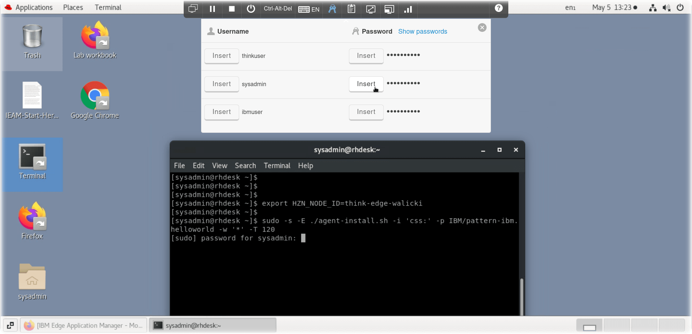Image resolution: width=692 pixels, height=334 pixels.
Task: Open the terminal View menu
Action: [220, 165]
